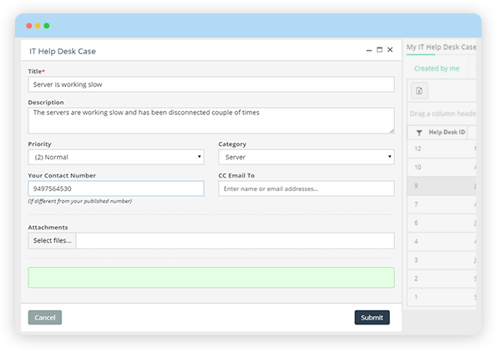
Task: Click the yellow macOS minimize dot
Action: (x=38, y=26)
